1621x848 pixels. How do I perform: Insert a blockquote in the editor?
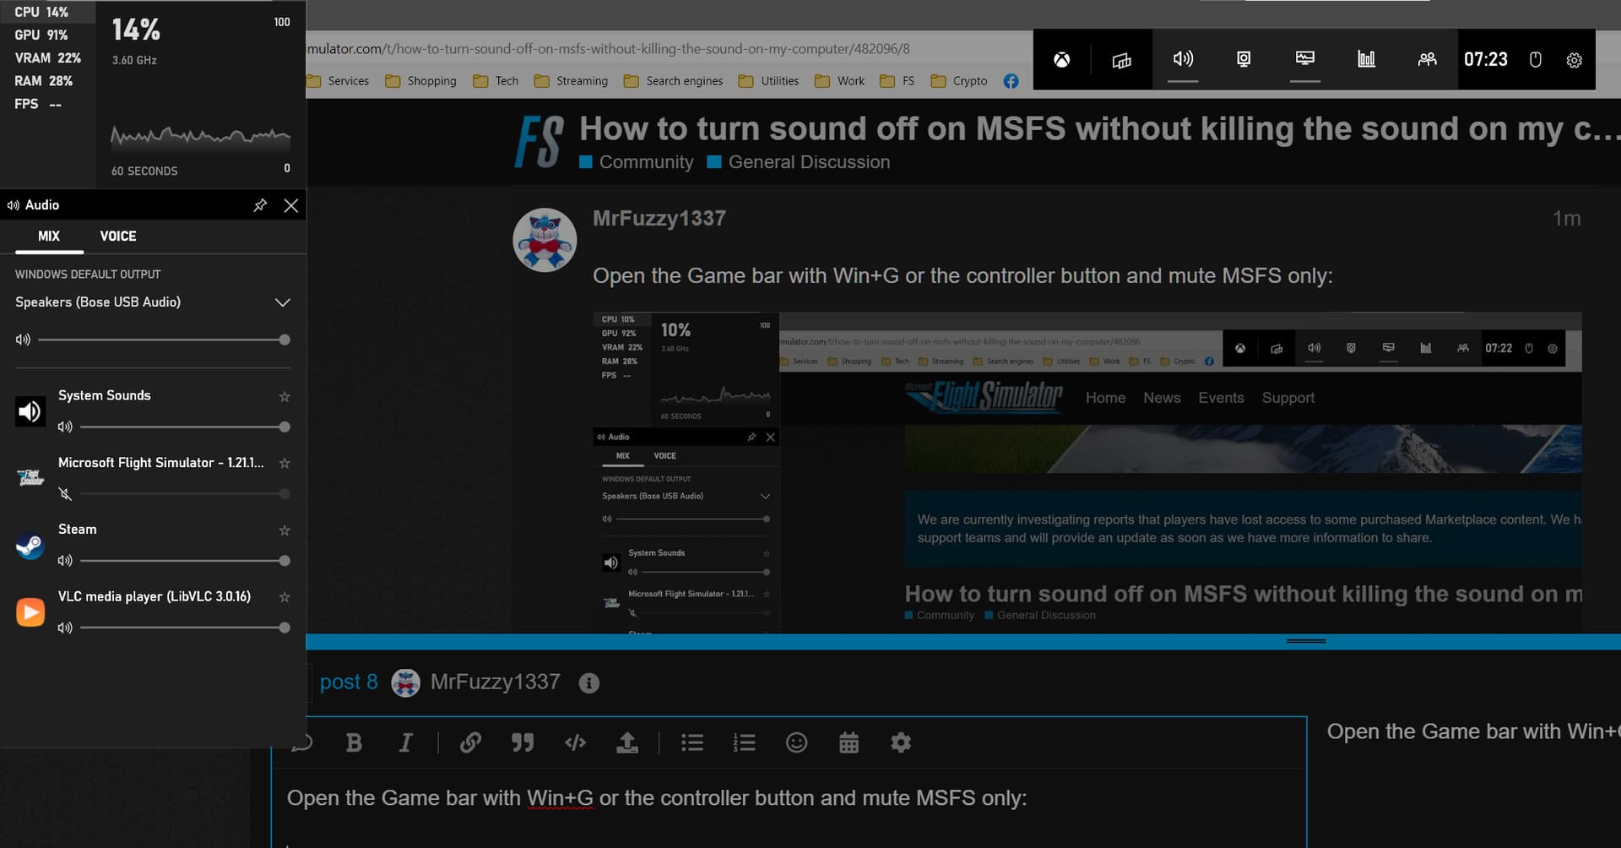tap(523, 742)
